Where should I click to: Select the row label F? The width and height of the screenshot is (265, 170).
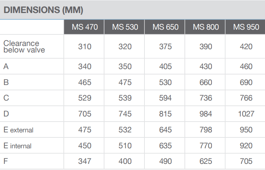(6, 161)
